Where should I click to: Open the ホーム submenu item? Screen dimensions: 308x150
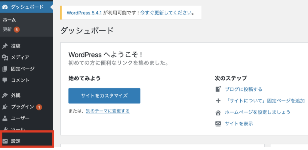tap(9, 20)
